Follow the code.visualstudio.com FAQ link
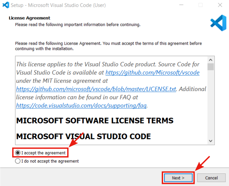The height and width of the screenshot is (186, 229). [x=81, y=105]
